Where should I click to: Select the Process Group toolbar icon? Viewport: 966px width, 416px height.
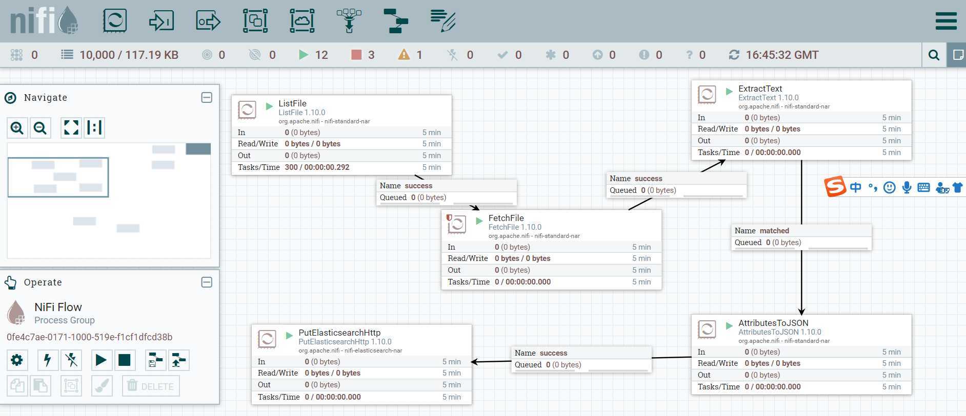(x=255, y=21)
